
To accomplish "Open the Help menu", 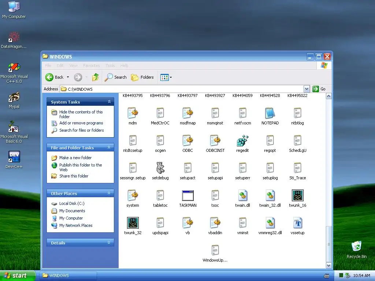I will 124,65.
